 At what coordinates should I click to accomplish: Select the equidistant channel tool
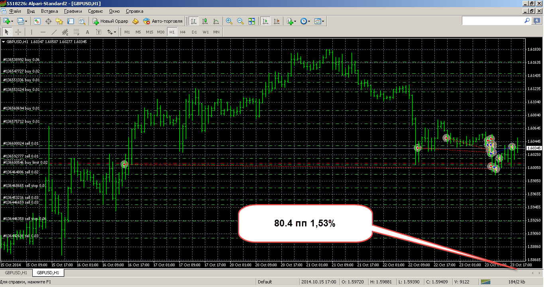(65, 32)
